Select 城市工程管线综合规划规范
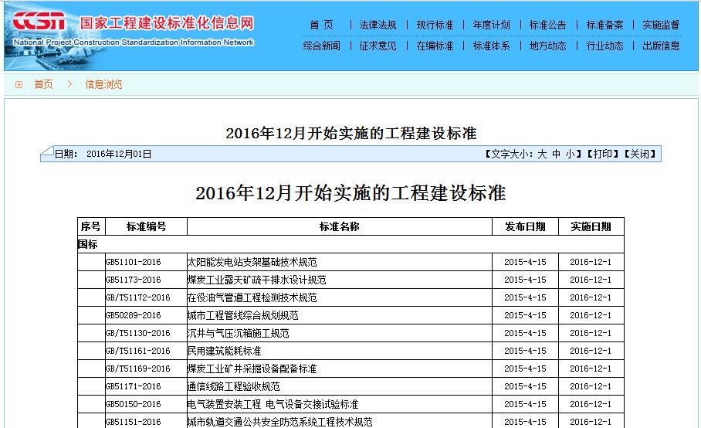This screenshot has height=428, width=701. click(242, 315)
